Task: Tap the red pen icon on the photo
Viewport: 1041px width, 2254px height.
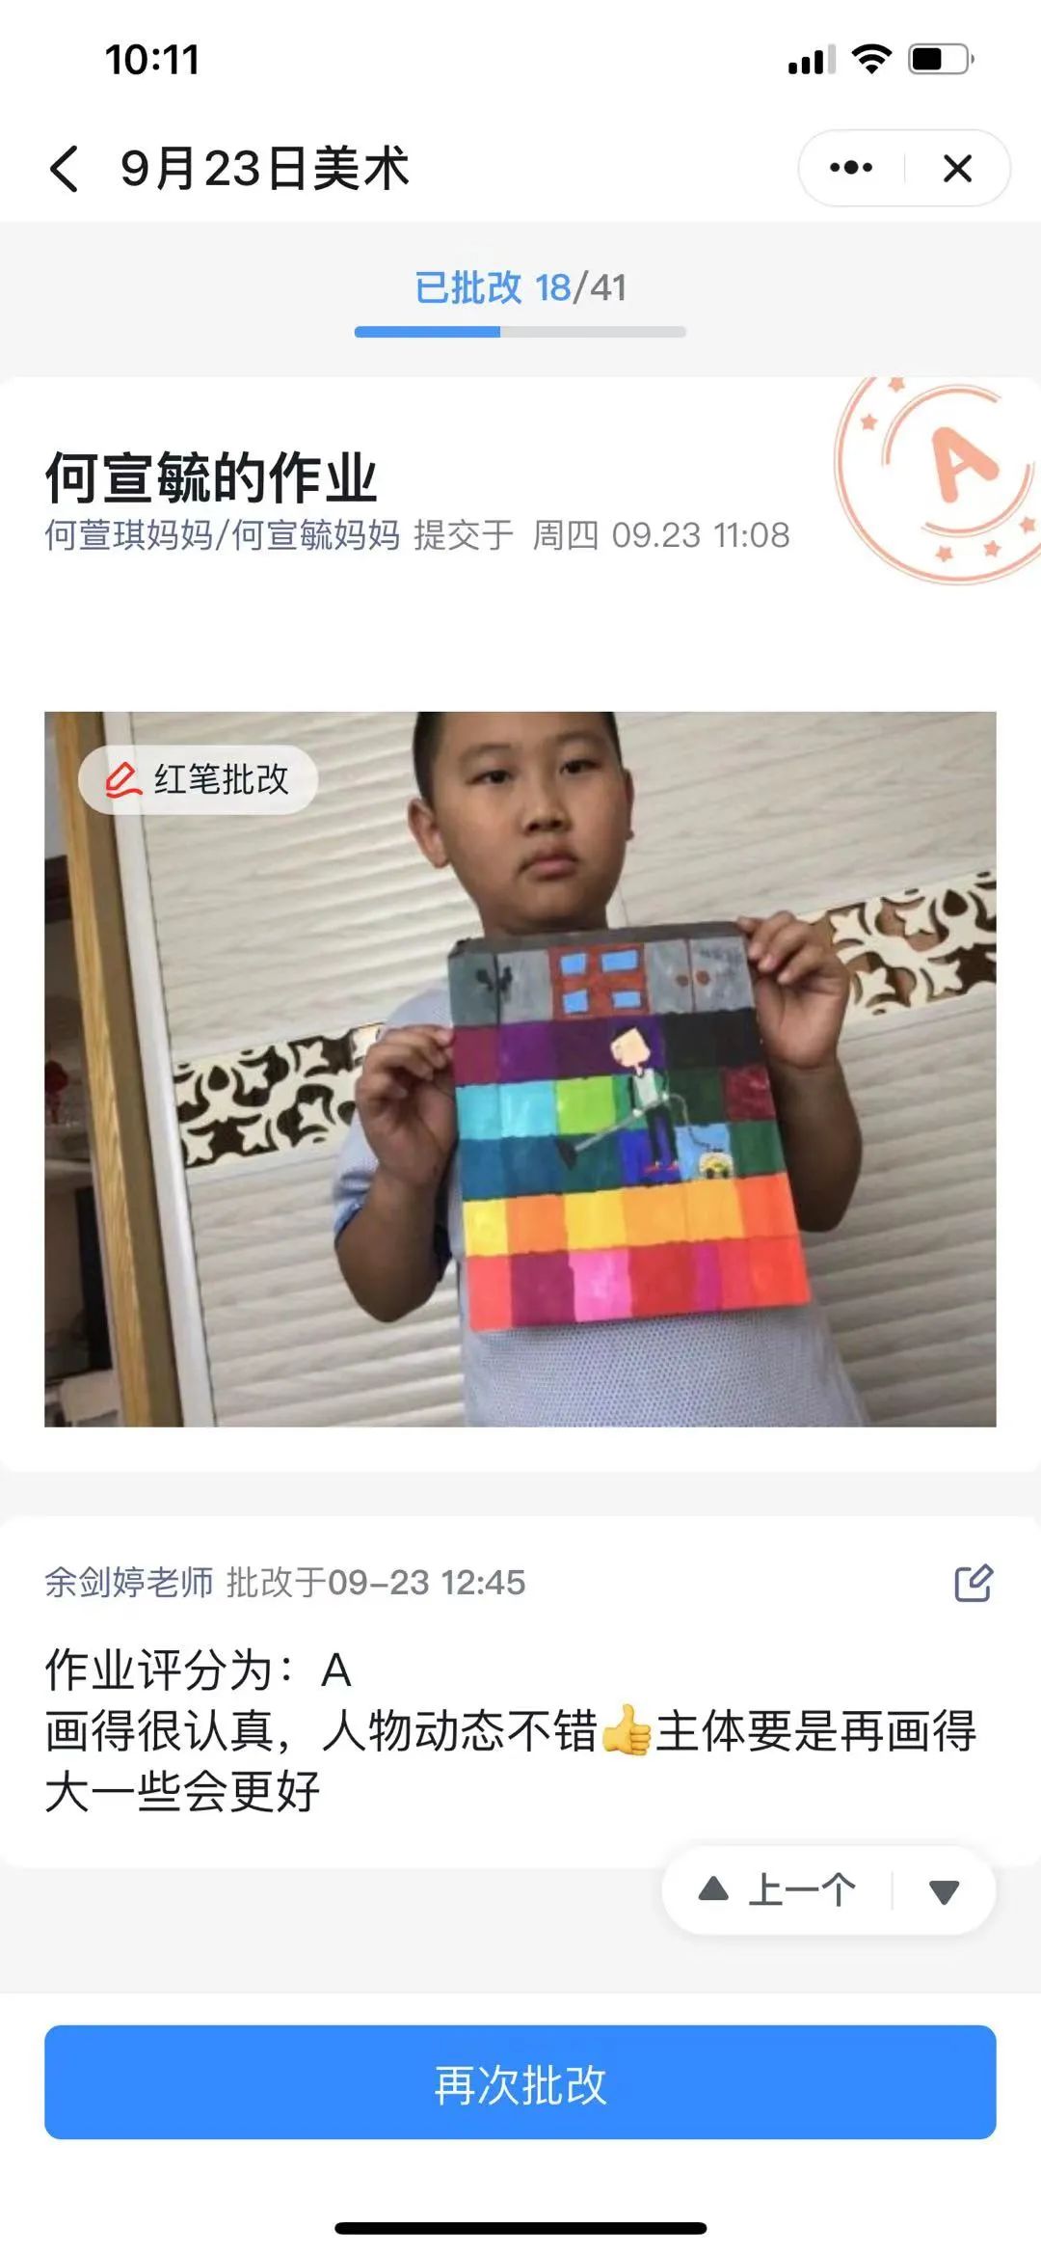Action: coord(122,779)
